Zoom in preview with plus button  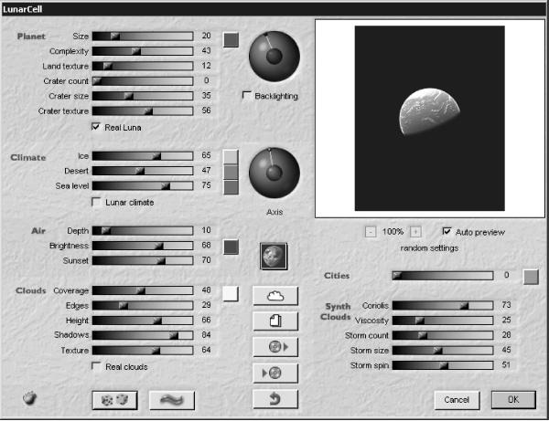pyautogui.click(x=415, y=232)
